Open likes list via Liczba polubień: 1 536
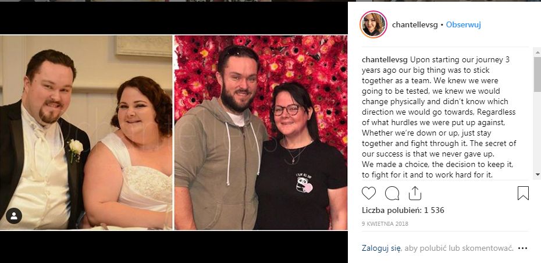This screenshot has height=263, width=541. pyautogui.click(x=403, y=210)
